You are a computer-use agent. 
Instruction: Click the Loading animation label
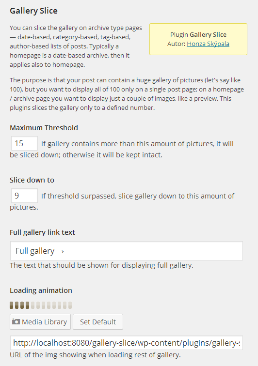(41, 290)
